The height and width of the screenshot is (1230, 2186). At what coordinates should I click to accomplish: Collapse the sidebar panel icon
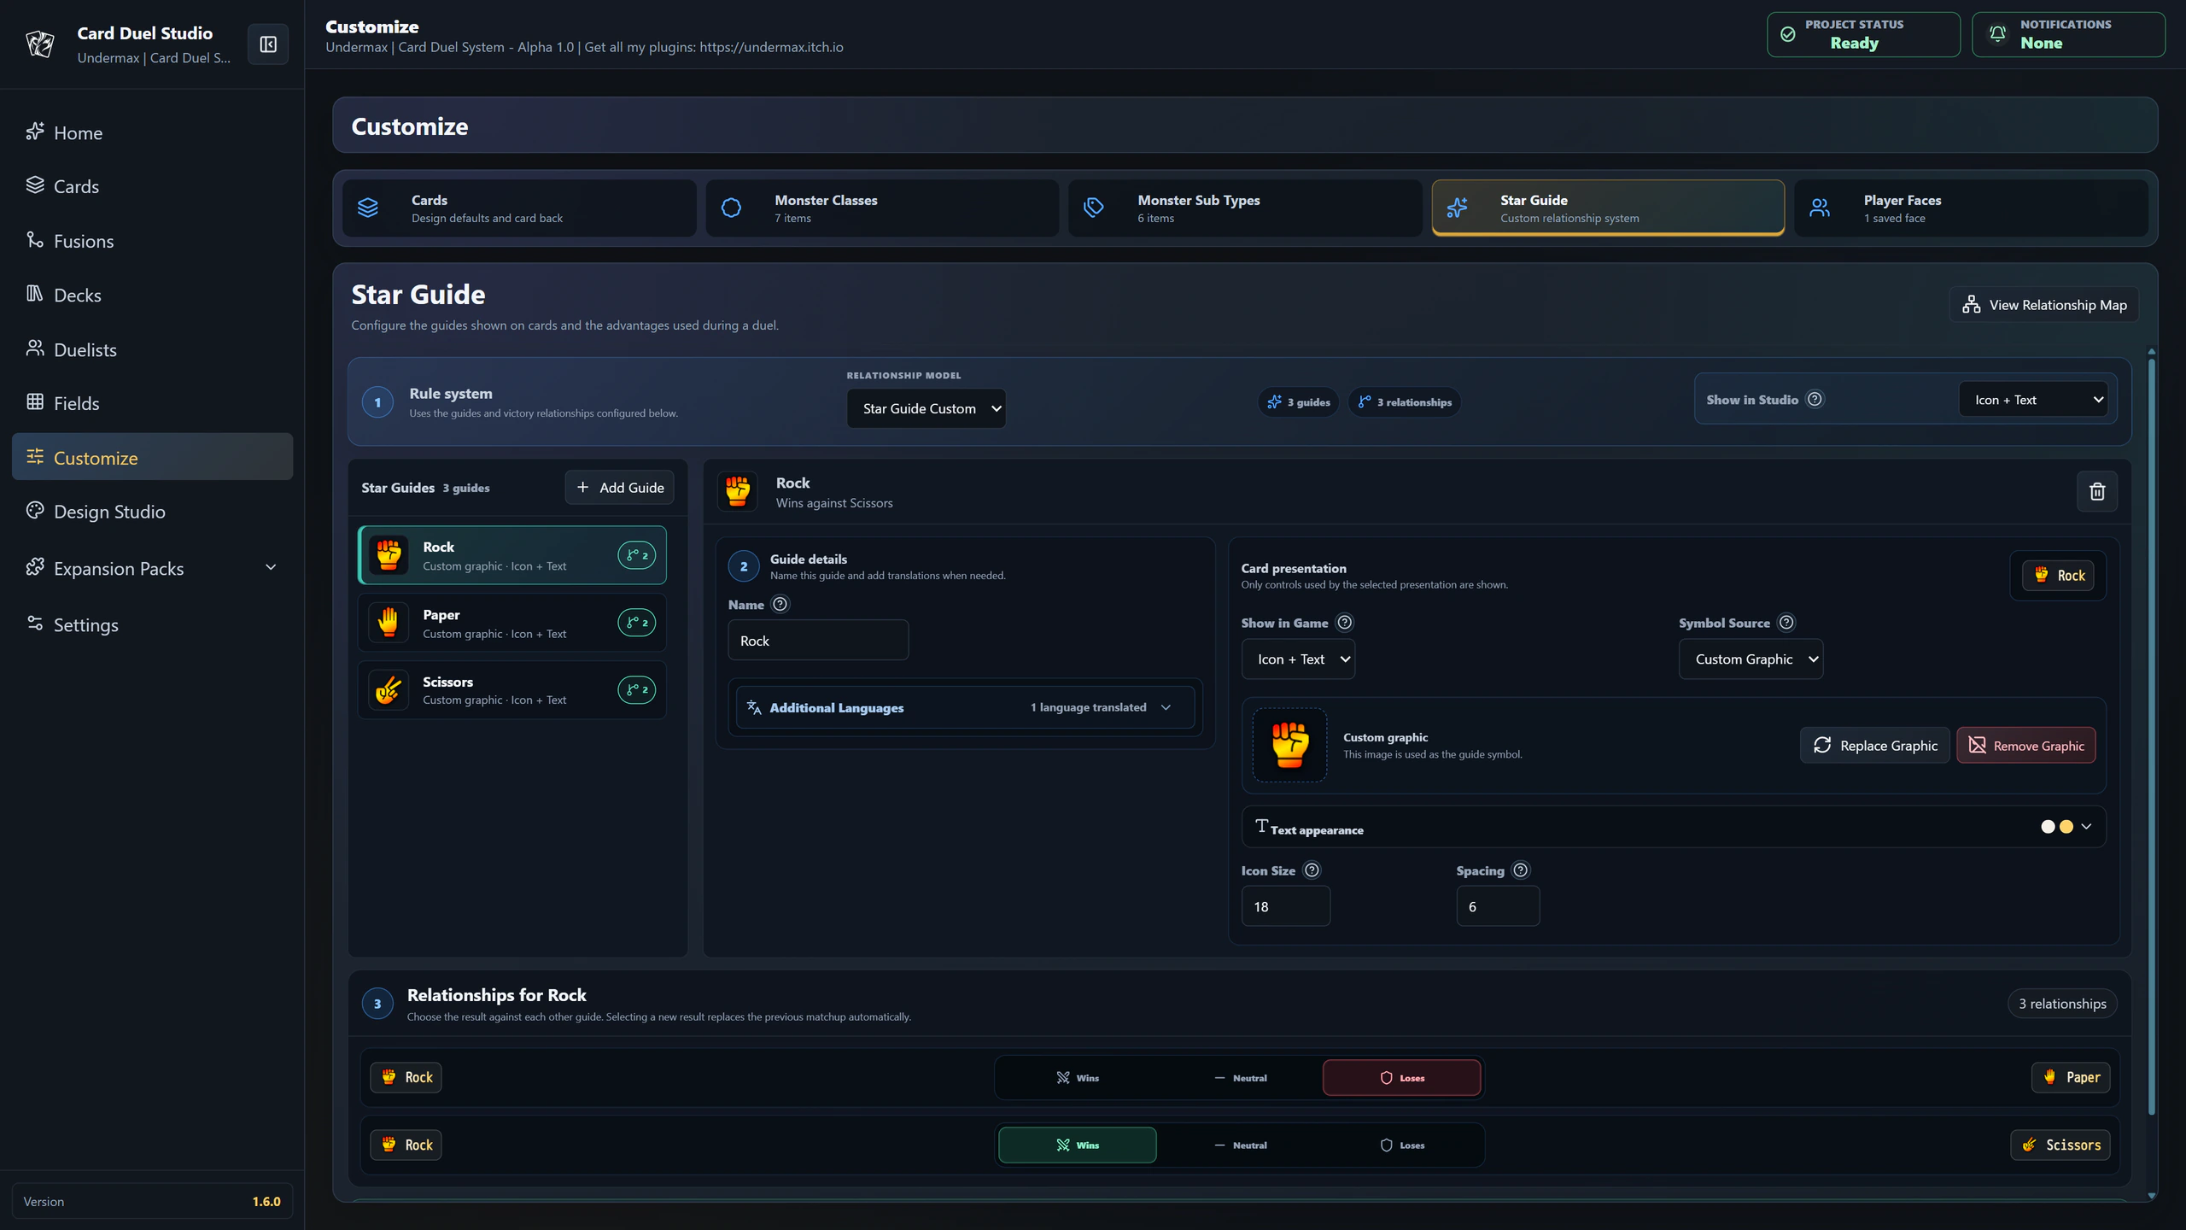pyautogui.click(x=268, y=44)
